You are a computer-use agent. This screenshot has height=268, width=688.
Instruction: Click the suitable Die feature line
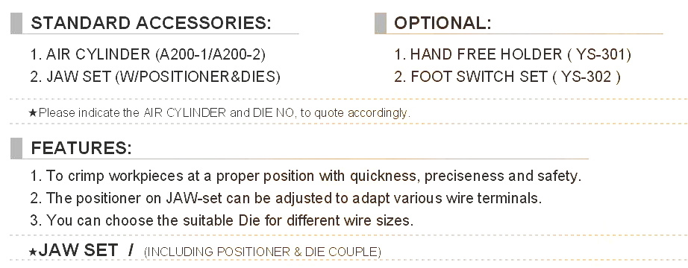(x=222, y=220)
